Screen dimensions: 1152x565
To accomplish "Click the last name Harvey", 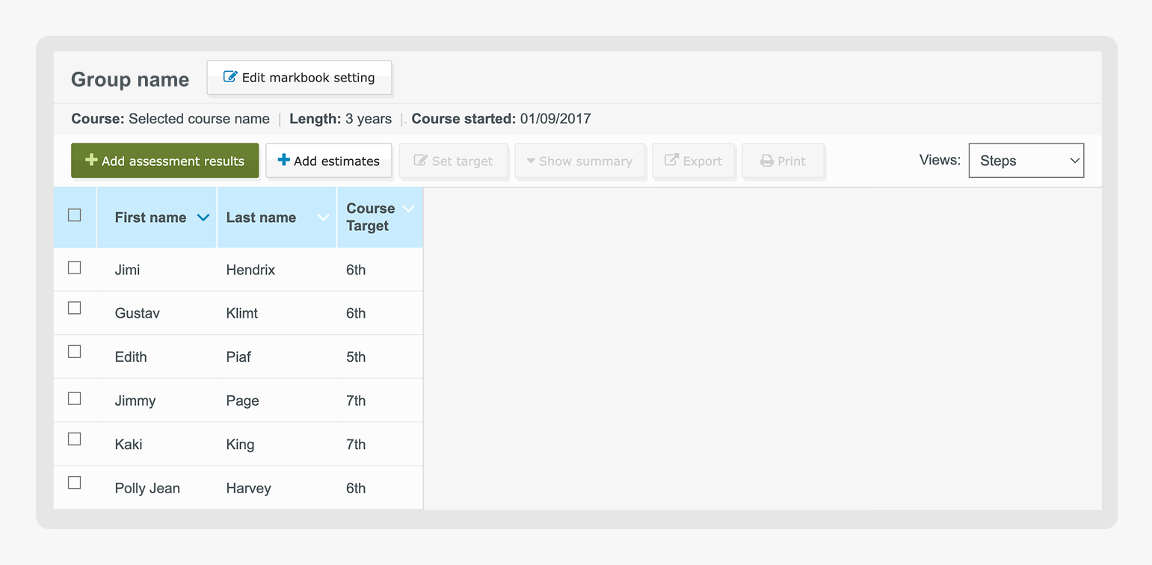I will pyautogui.click(x=248, y=488).
